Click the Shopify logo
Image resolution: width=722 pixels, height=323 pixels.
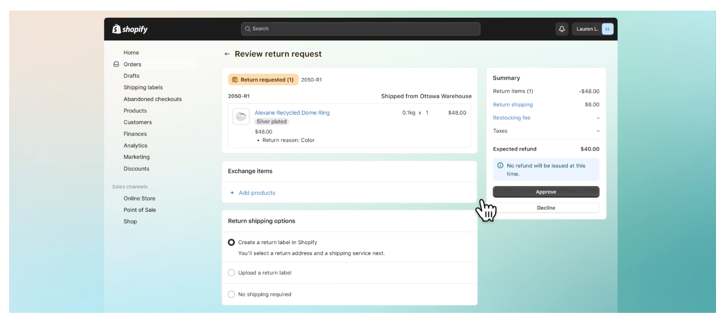pos(130,29)
